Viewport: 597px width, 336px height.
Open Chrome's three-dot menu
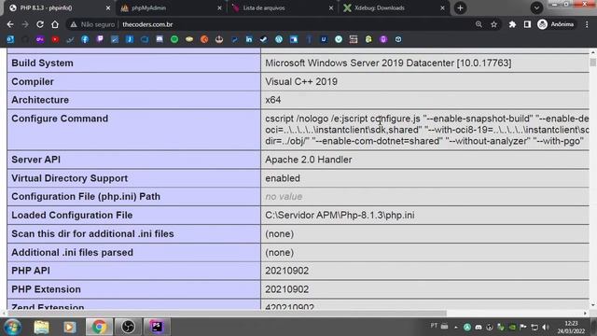[x=587, y=24]
